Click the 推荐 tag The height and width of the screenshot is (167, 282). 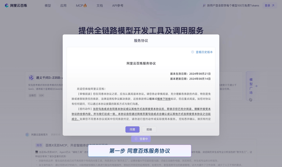click(x=39, y=145)
